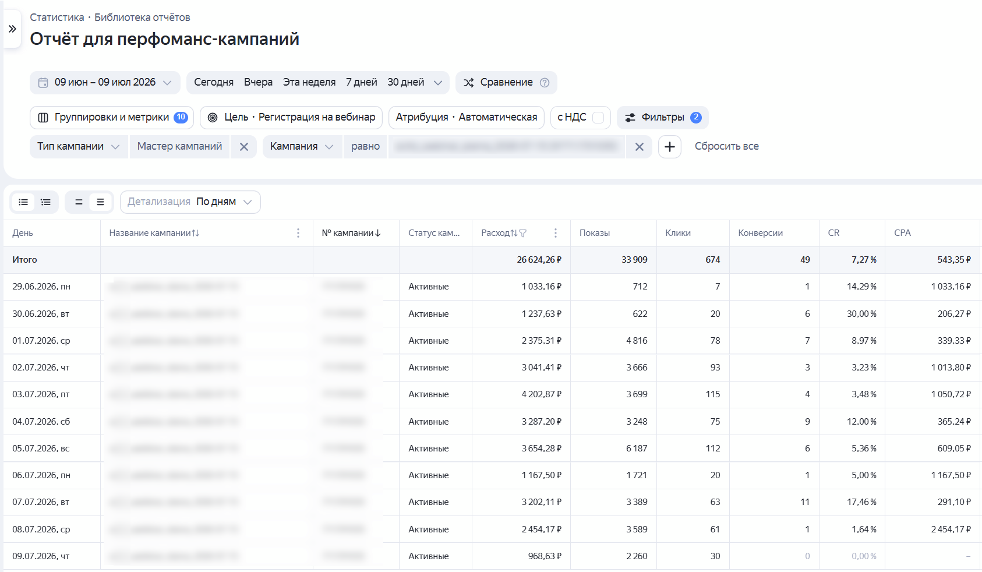This screenshot has height=572, width=982.
Task: Switch to flat list table view icon
Action: tap(23, 202)
